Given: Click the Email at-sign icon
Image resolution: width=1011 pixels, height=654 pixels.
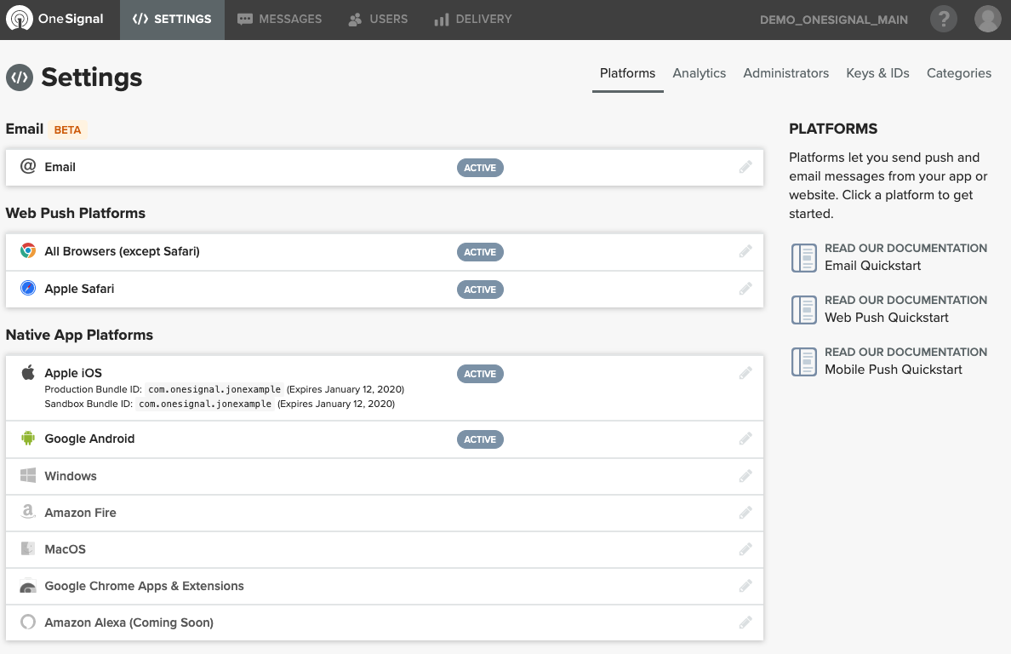Looking at the screenshot, I should 28,166.
